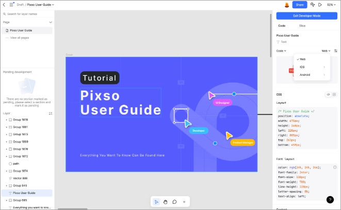Switch to the Slice tab

coord(302,26)
